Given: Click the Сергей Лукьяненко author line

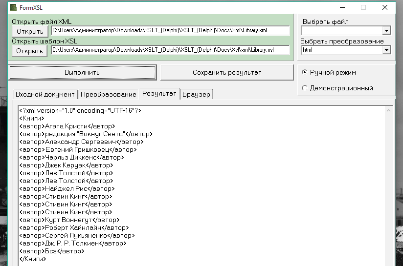Looking at the screenshot, I should [x=77, y=235].
